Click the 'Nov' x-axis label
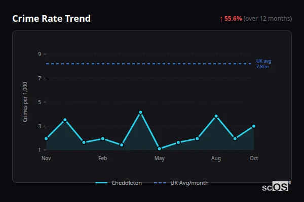Image resolution: width=304 pixels, height=202 pixels. click(x=46, y=158)
